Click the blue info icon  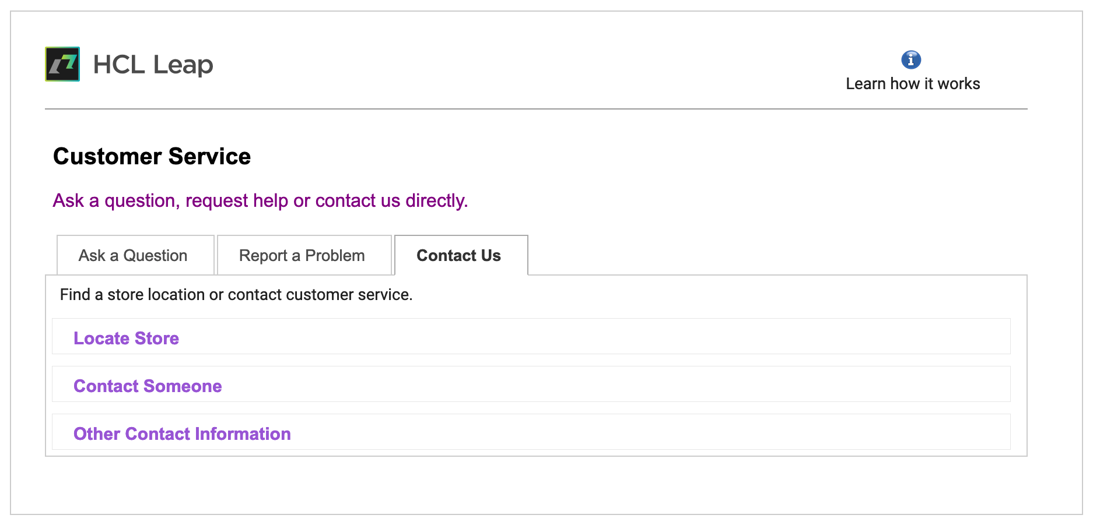pos(911,59)
